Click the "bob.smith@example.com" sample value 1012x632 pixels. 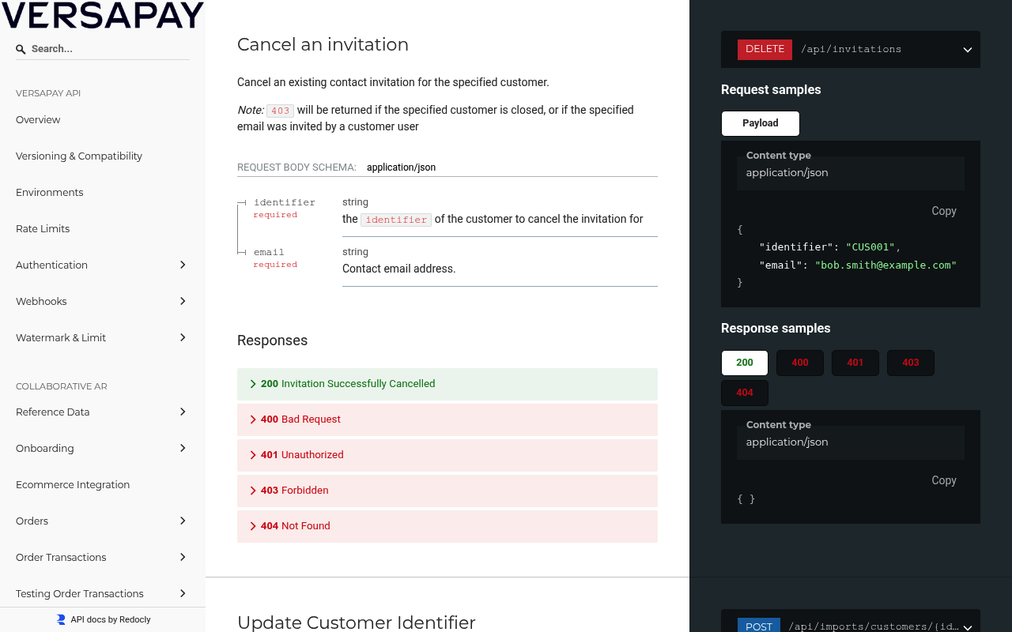pyautogui.click(x=885, y=265)
